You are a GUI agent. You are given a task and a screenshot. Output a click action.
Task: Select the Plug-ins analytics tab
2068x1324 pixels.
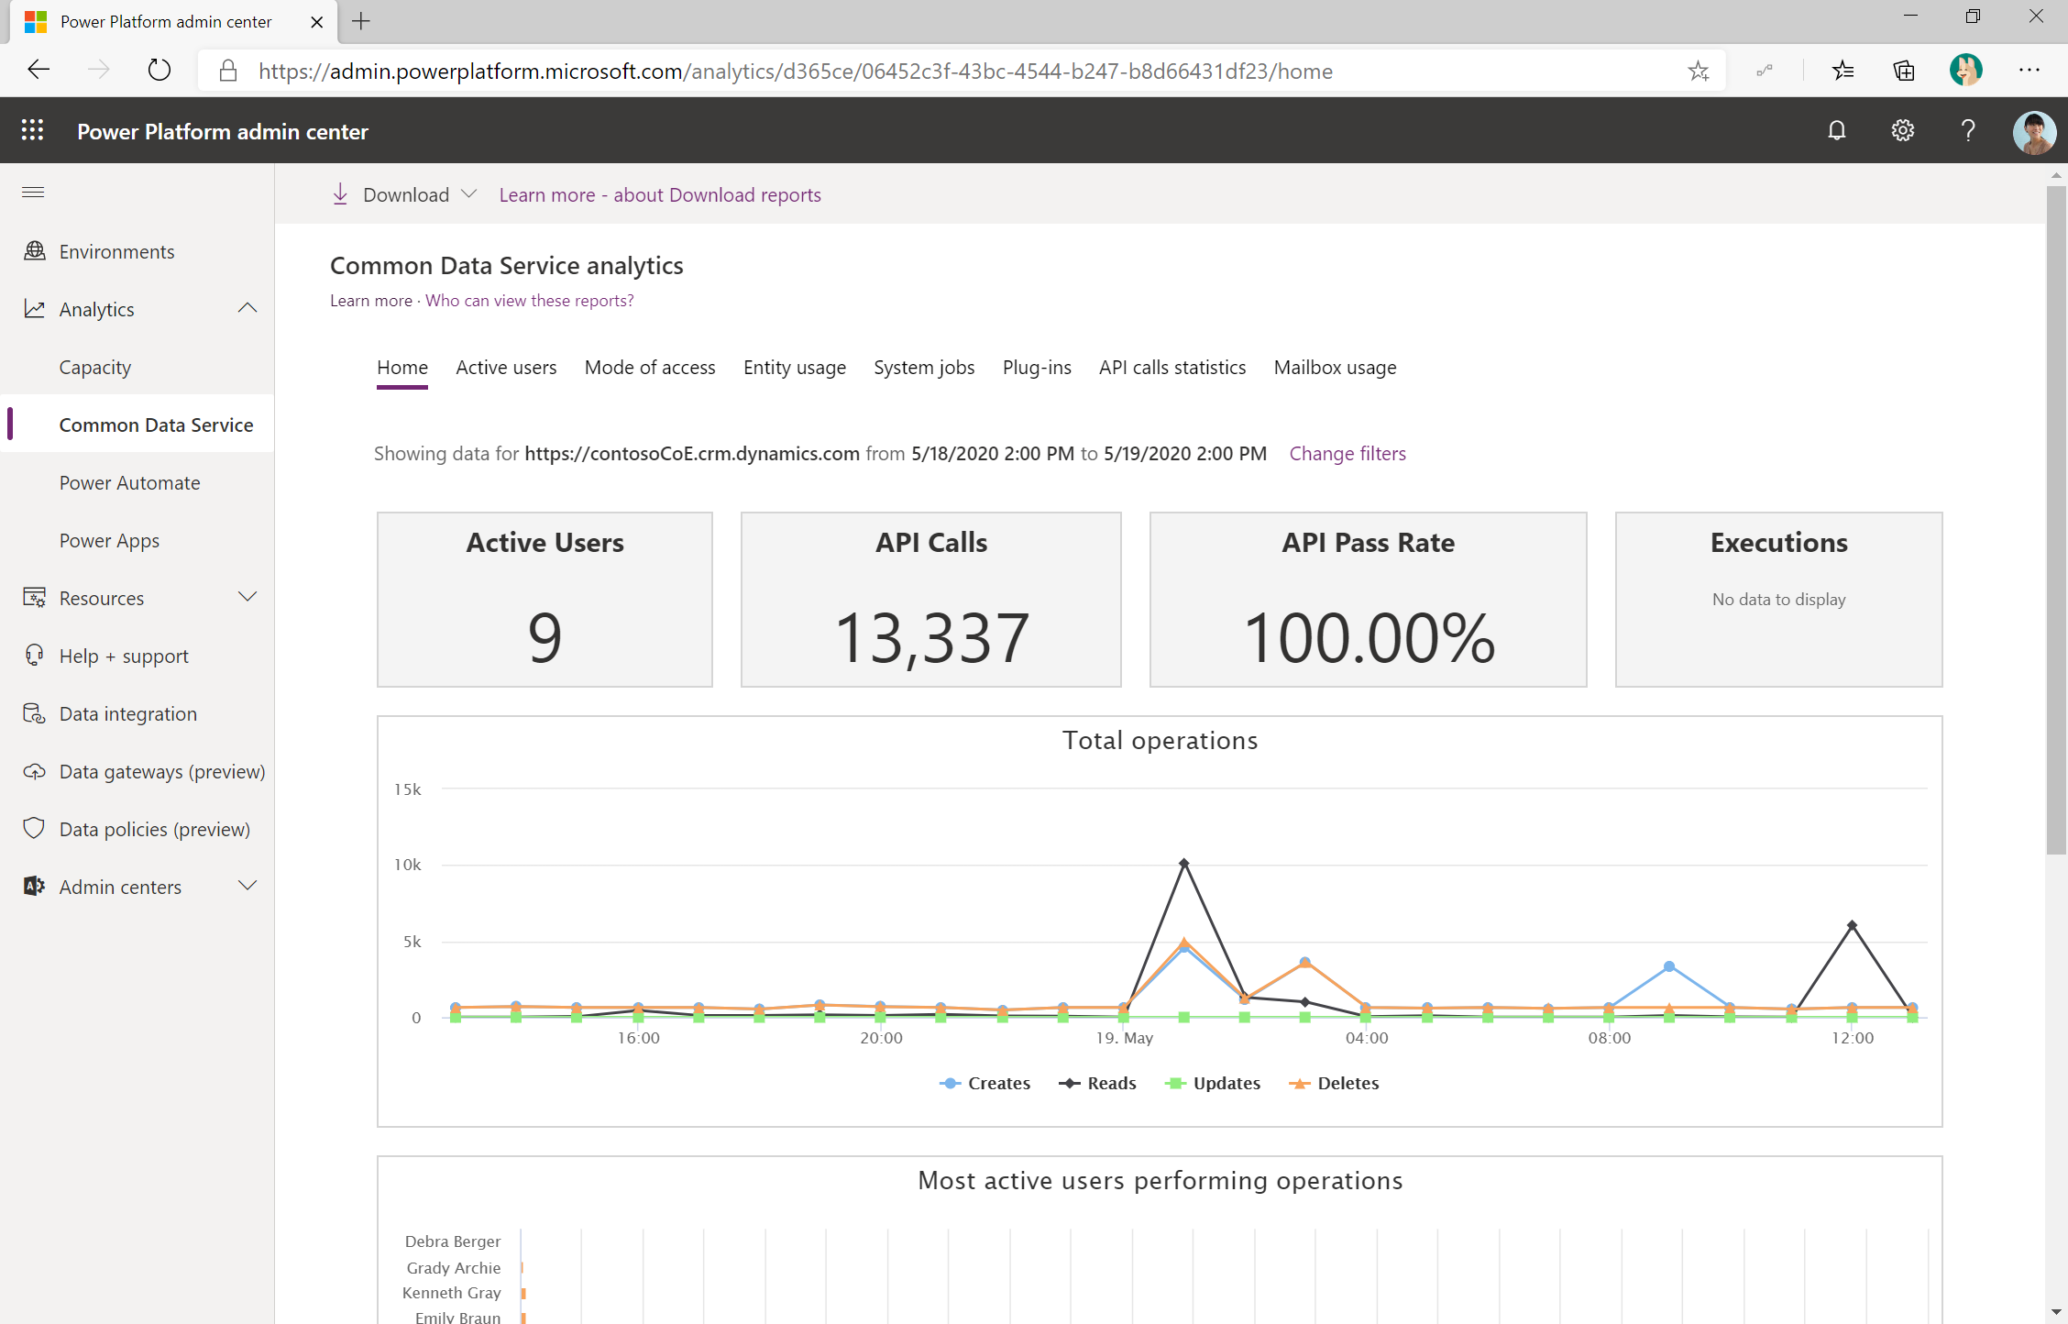tap(1037, 367)
